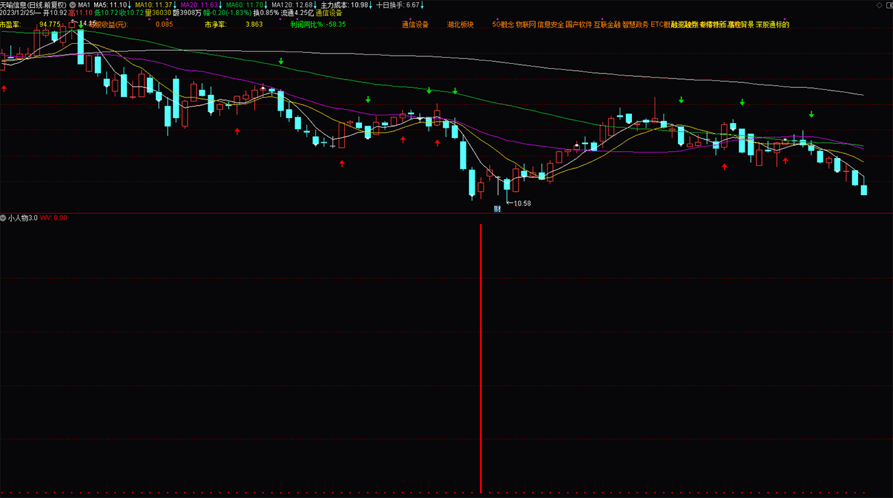Click the MA5: 11.10 value
The image size is (893, 498).
point(110,5)
